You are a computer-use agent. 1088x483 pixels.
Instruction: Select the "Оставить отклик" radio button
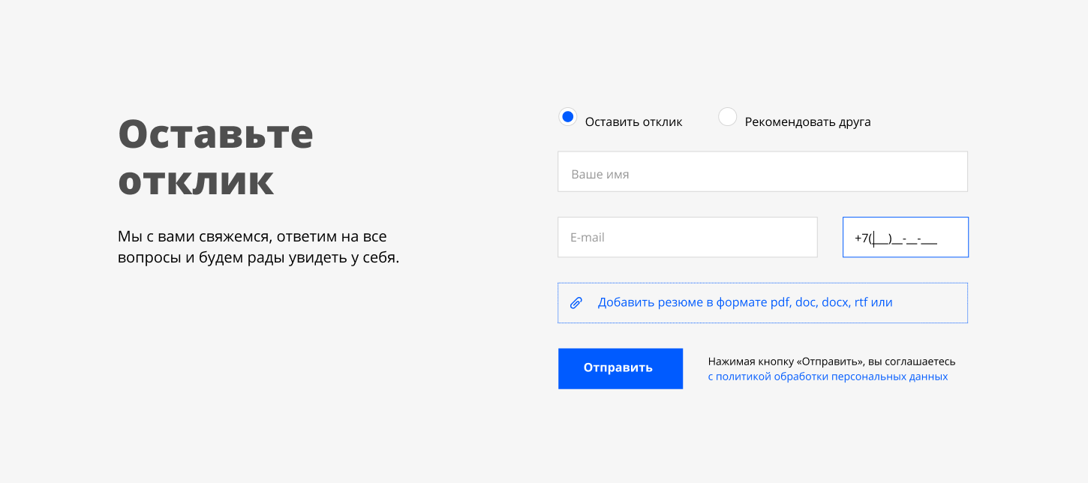point(568,117)
